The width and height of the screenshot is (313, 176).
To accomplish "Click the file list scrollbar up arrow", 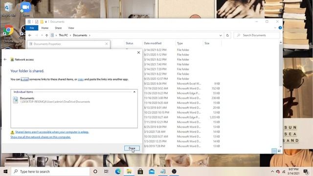I will tap(281, 43).
